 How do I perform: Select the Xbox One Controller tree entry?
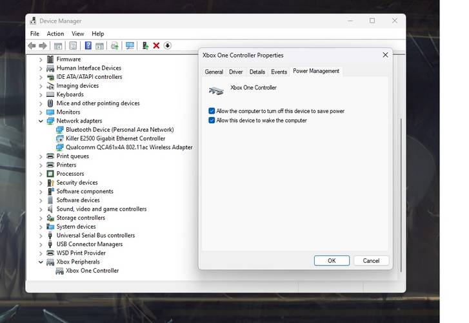click(92, 271)
